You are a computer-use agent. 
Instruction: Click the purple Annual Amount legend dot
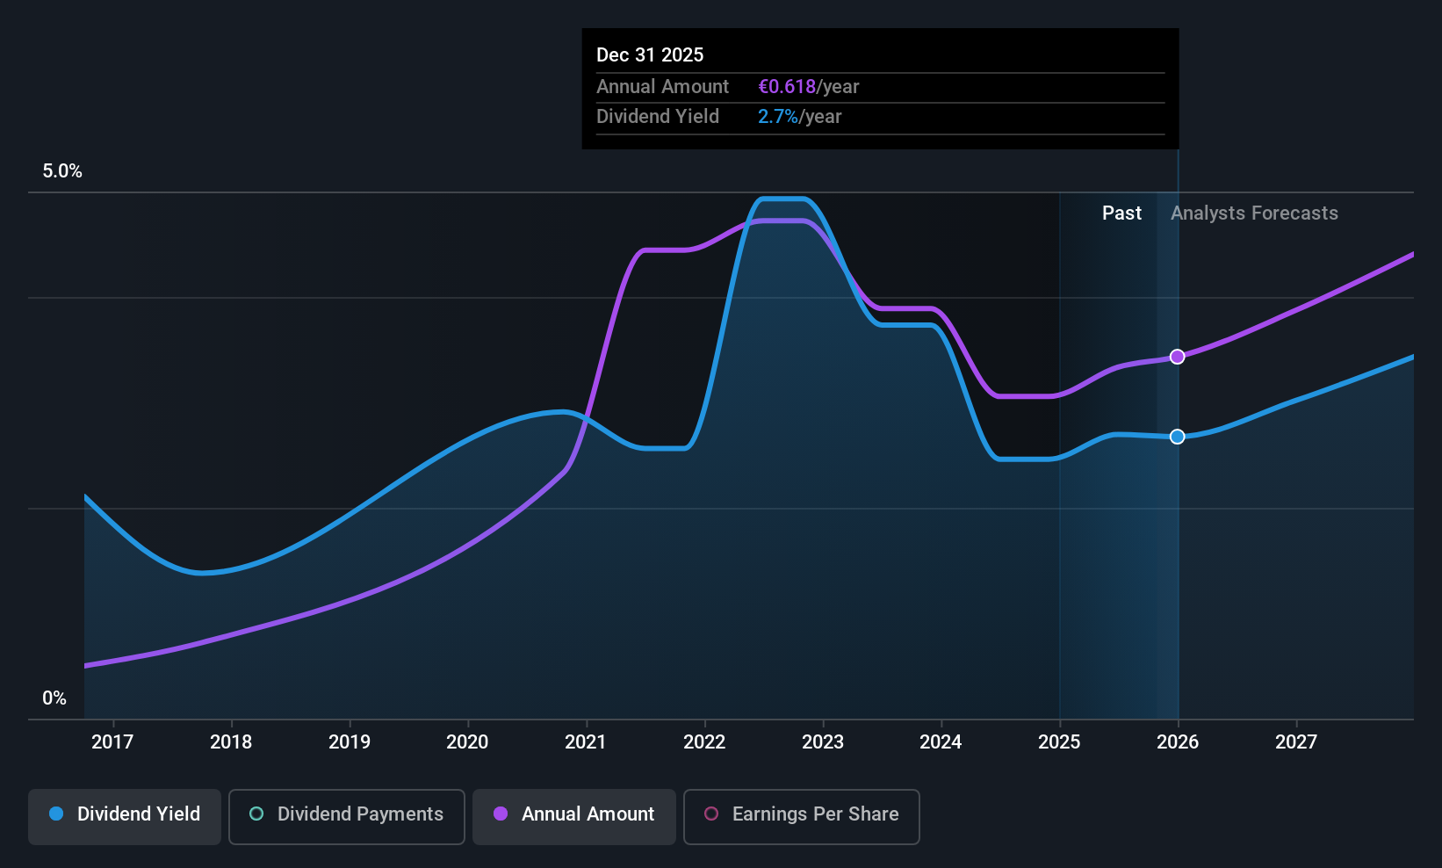coord(501,814)
